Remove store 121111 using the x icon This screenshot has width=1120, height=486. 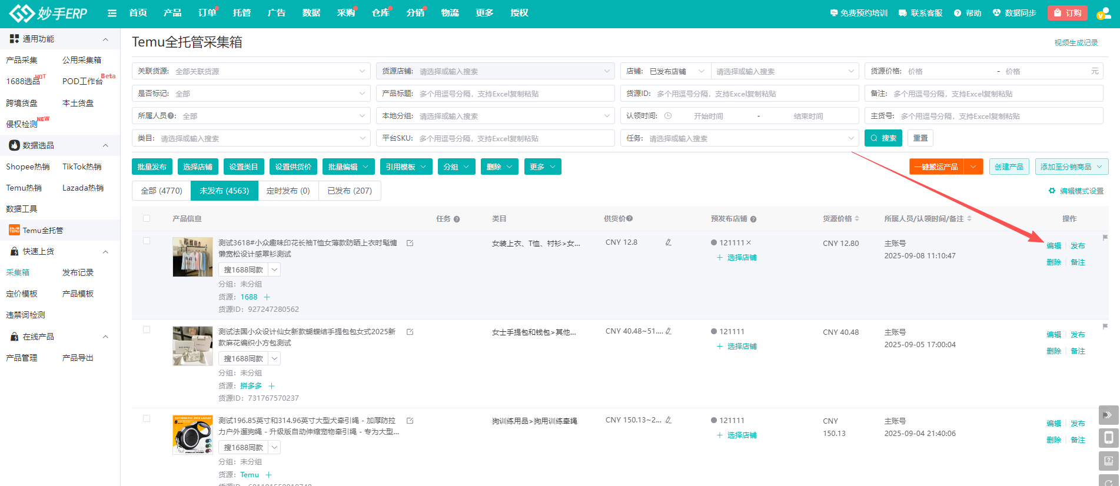tap(749, 242)
